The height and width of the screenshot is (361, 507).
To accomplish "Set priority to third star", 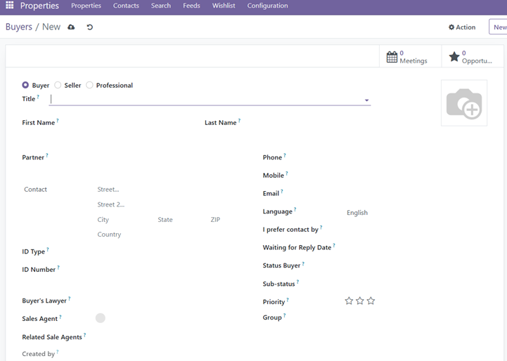I will click(371, 301).
